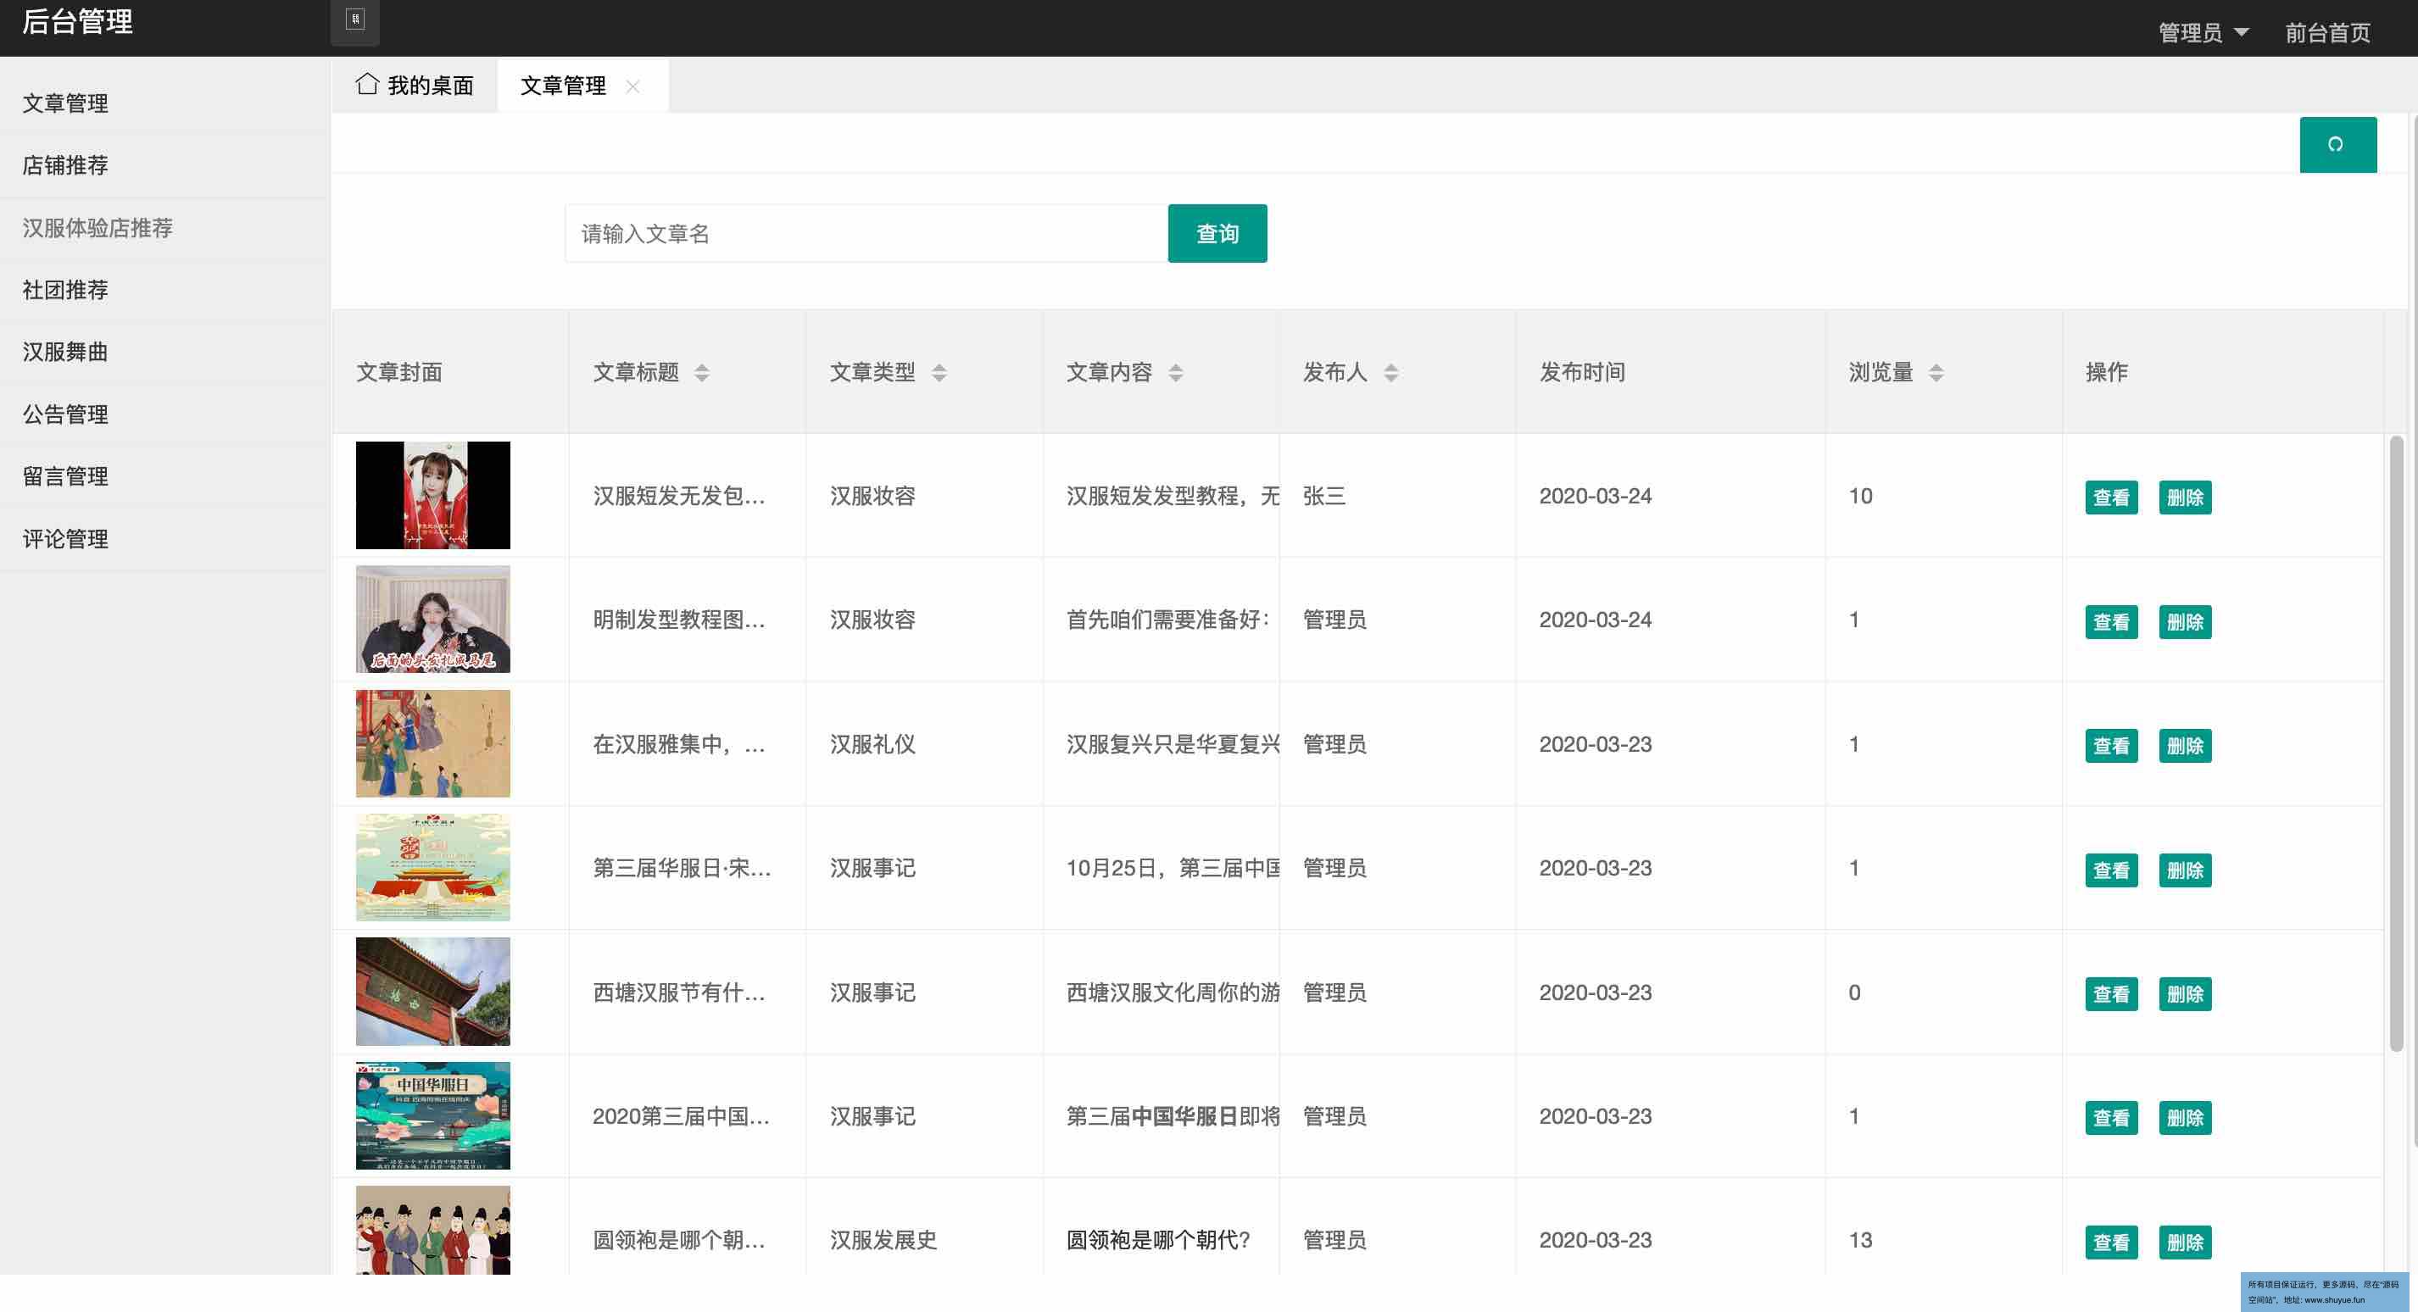
Task: Sort by 文章类型 column arrows
Action: coord(939,373)
